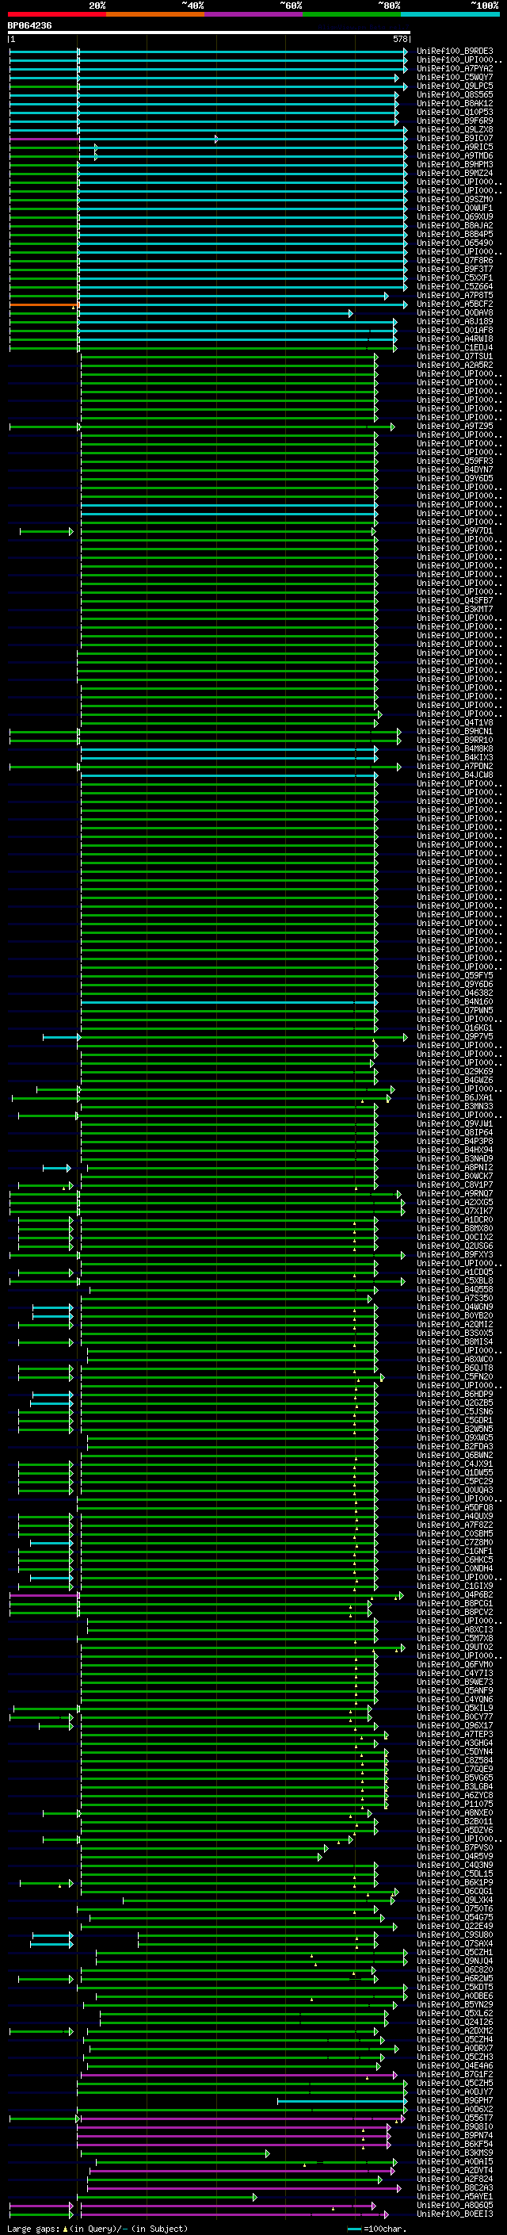The width and height of the screenshot is (507, 2235).
Task: Click the green ~80% identity legend bar
Action: point(352,14)
